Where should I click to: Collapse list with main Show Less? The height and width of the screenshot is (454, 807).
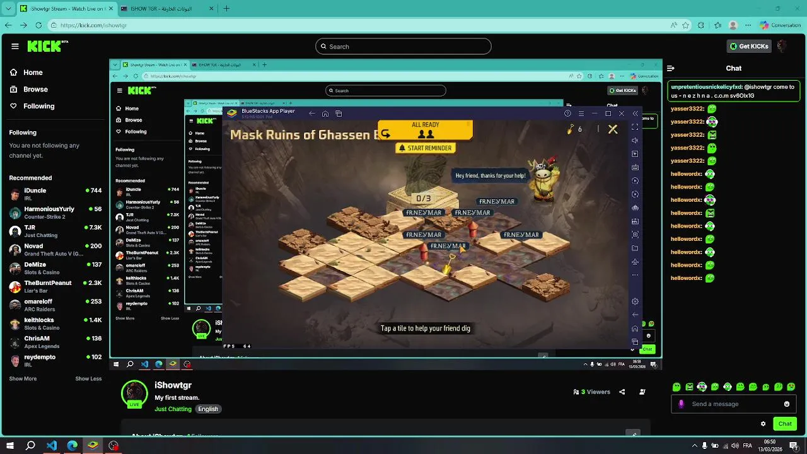pyautogui.click(x=88, y=379)
